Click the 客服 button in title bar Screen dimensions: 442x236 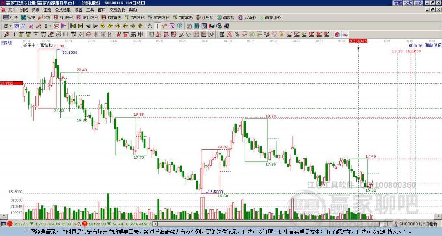(x=398, y=3)
